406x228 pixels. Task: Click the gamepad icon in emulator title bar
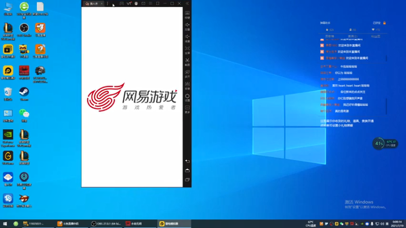click(121, 4)
